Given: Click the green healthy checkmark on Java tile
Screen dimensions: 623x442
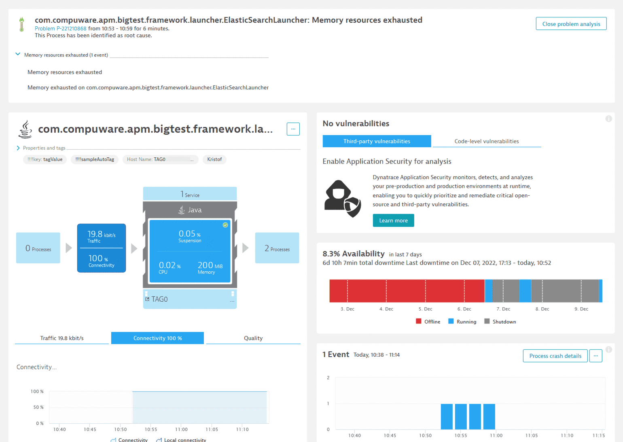Looking at the screenshot, I should pyautogui.click(x=225, y=225).
